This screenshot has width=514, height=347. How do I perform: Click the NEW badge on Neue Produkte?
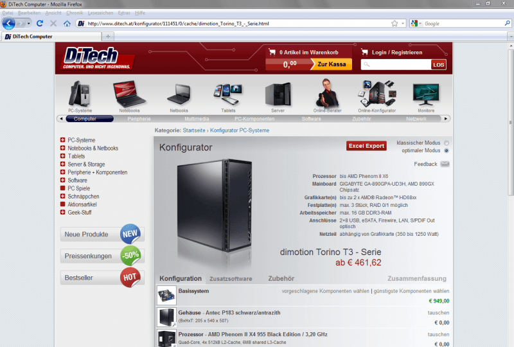130,234
